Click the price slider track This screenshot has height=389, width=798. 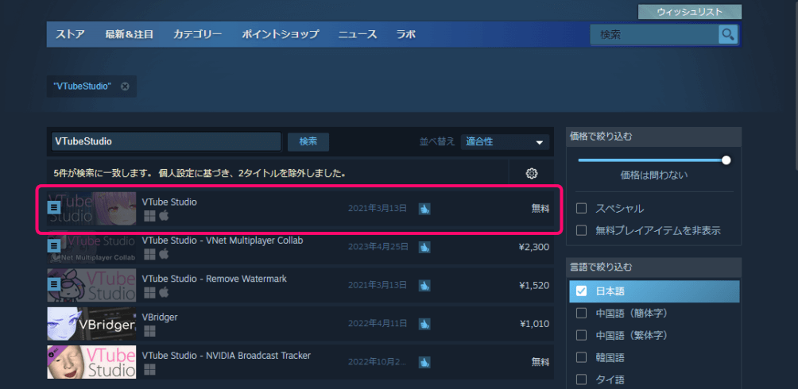(652, 160)
